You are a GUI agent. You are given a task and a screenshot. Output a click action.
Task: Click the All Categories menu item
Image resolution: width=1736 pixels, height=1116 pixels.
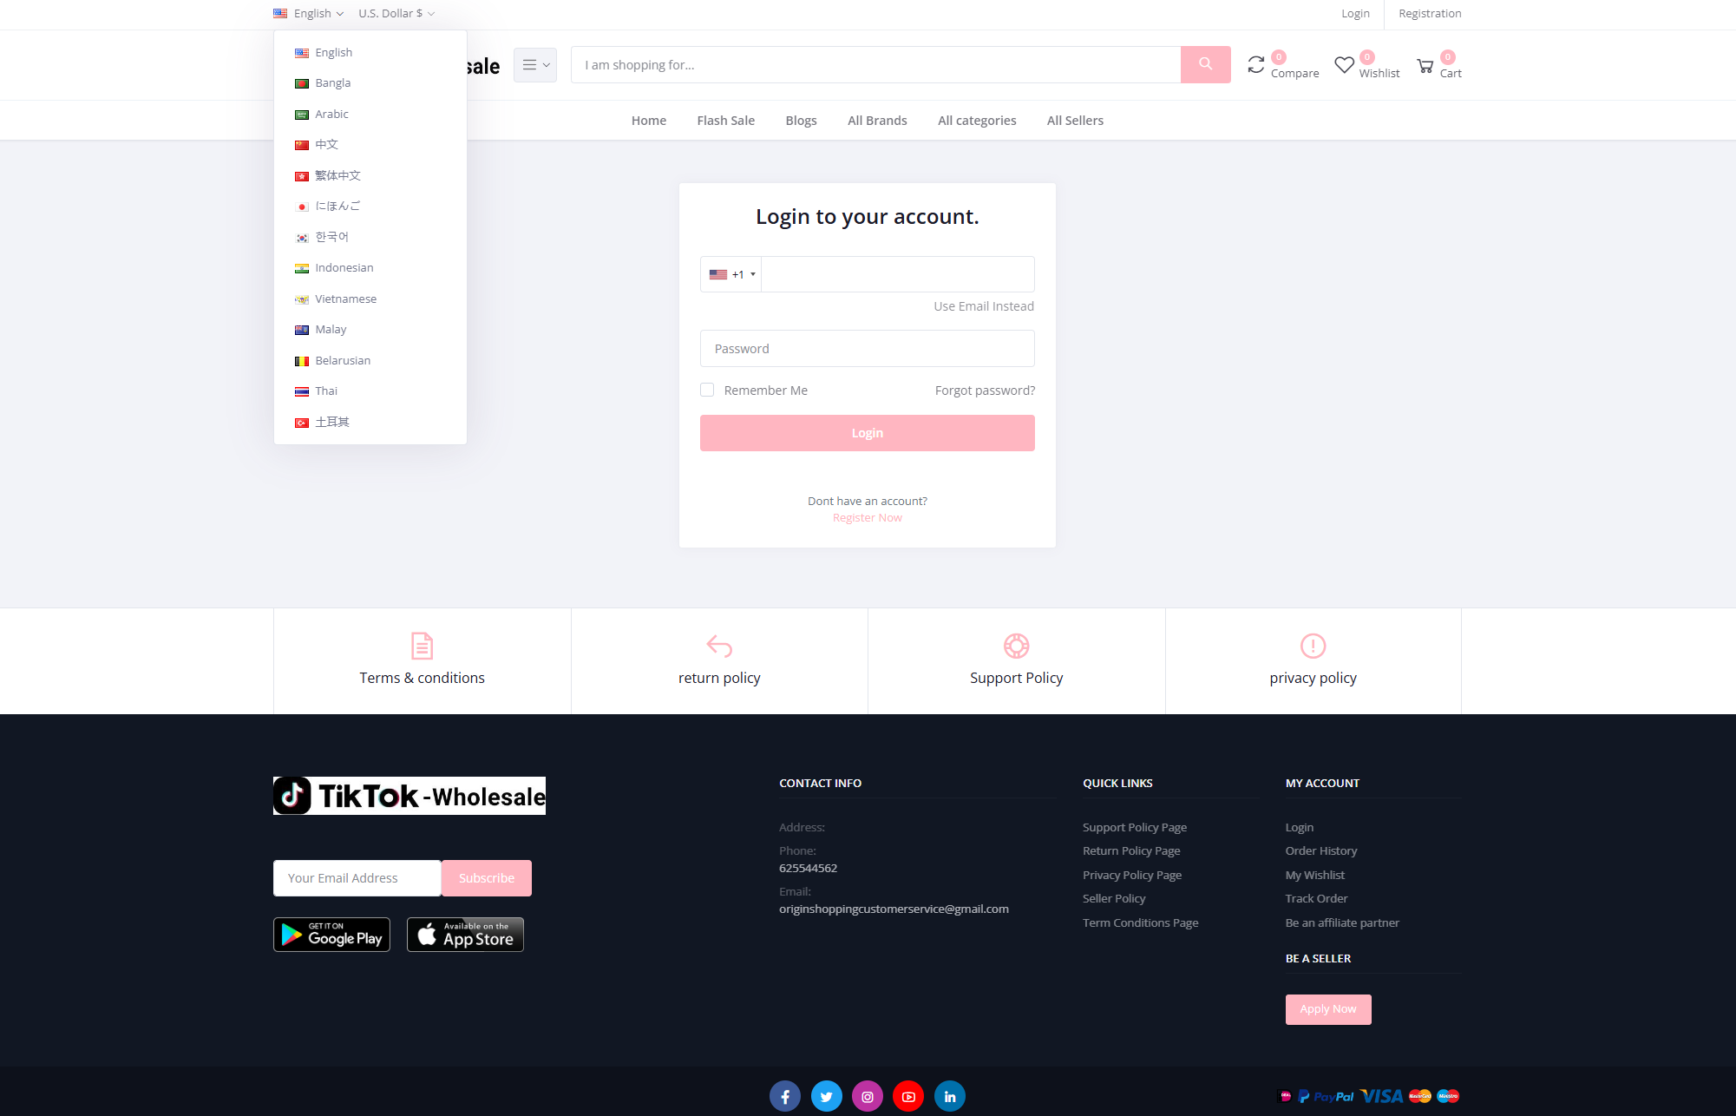click(977, 121)
